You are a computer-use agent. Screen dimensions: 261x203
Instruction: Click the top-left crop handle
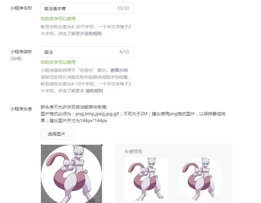point(42,145)
